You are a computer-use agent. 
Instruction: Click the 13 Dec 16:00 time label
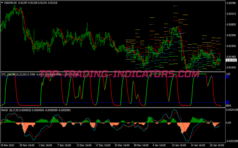[x=84, y=145]
